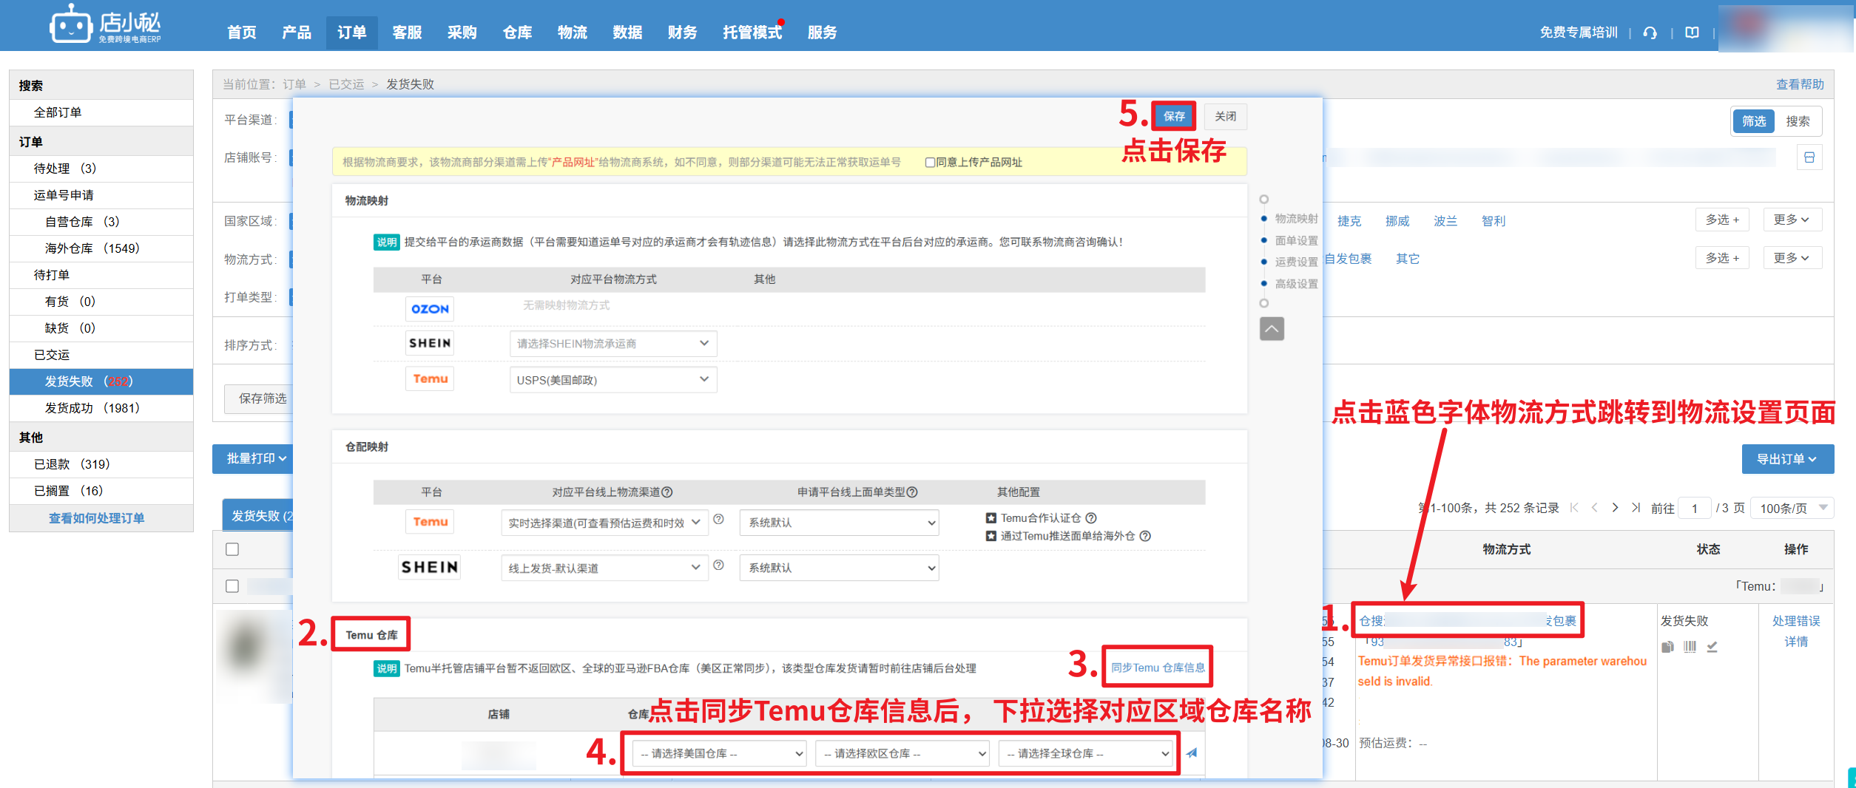This screenshot has width=1856, height=788.
Task: Click the 同步Temu 仓库信息 link
Action: (1158, 668)
